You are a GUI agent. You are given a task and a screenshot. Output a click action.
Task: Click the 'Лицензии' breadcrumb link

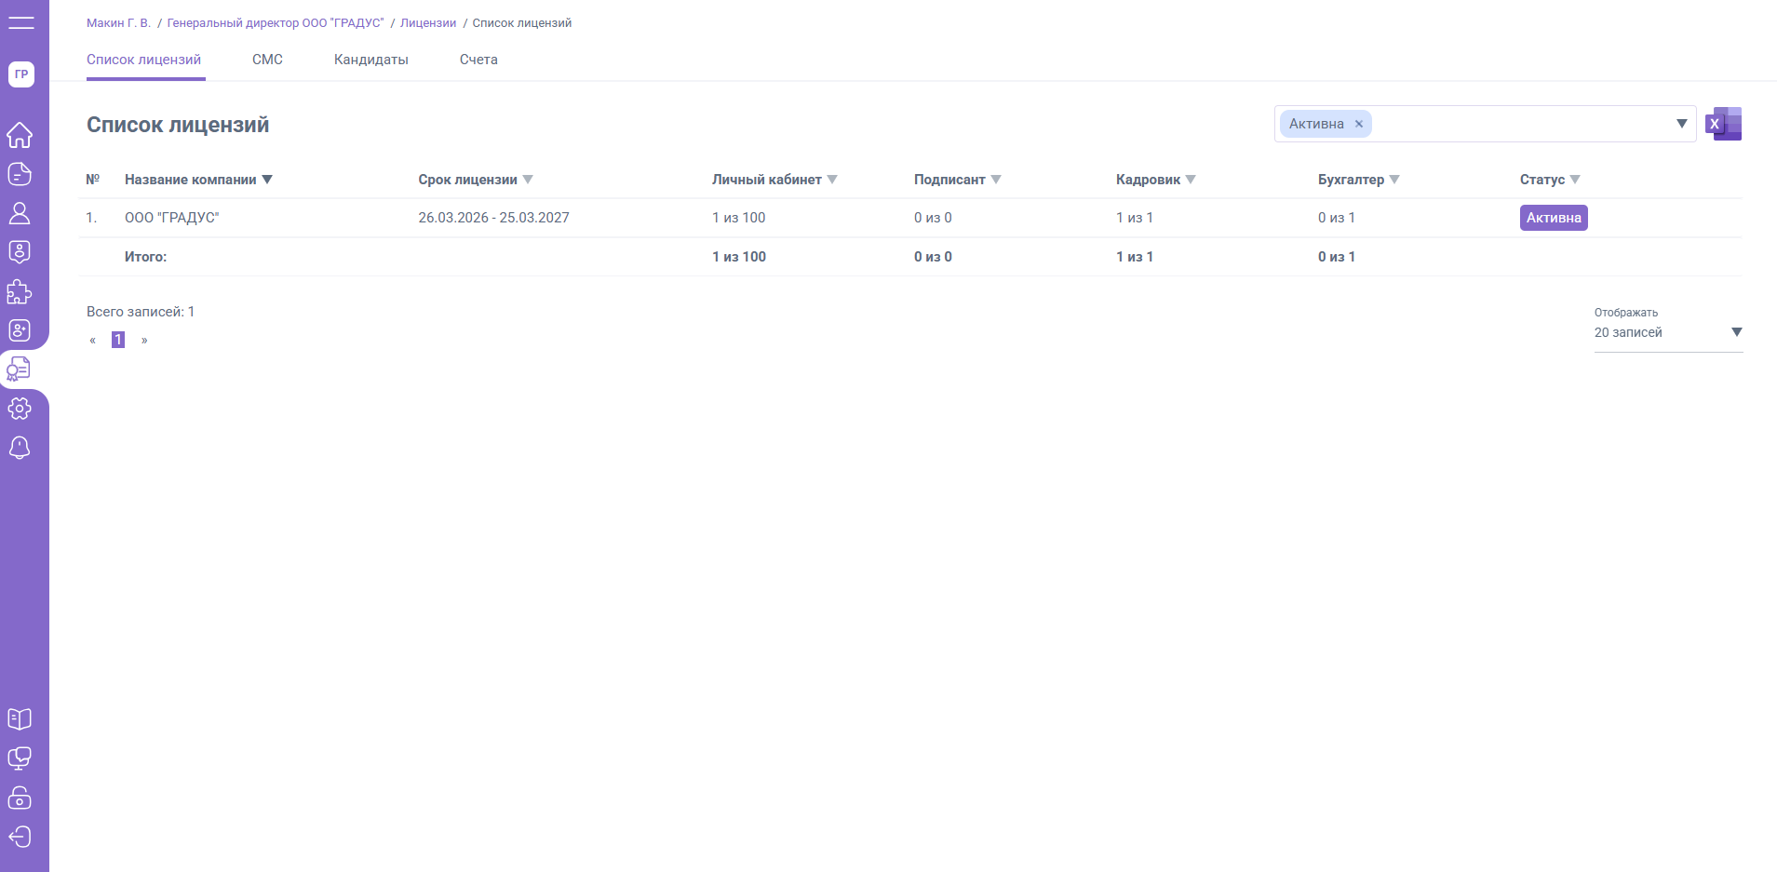428,23
